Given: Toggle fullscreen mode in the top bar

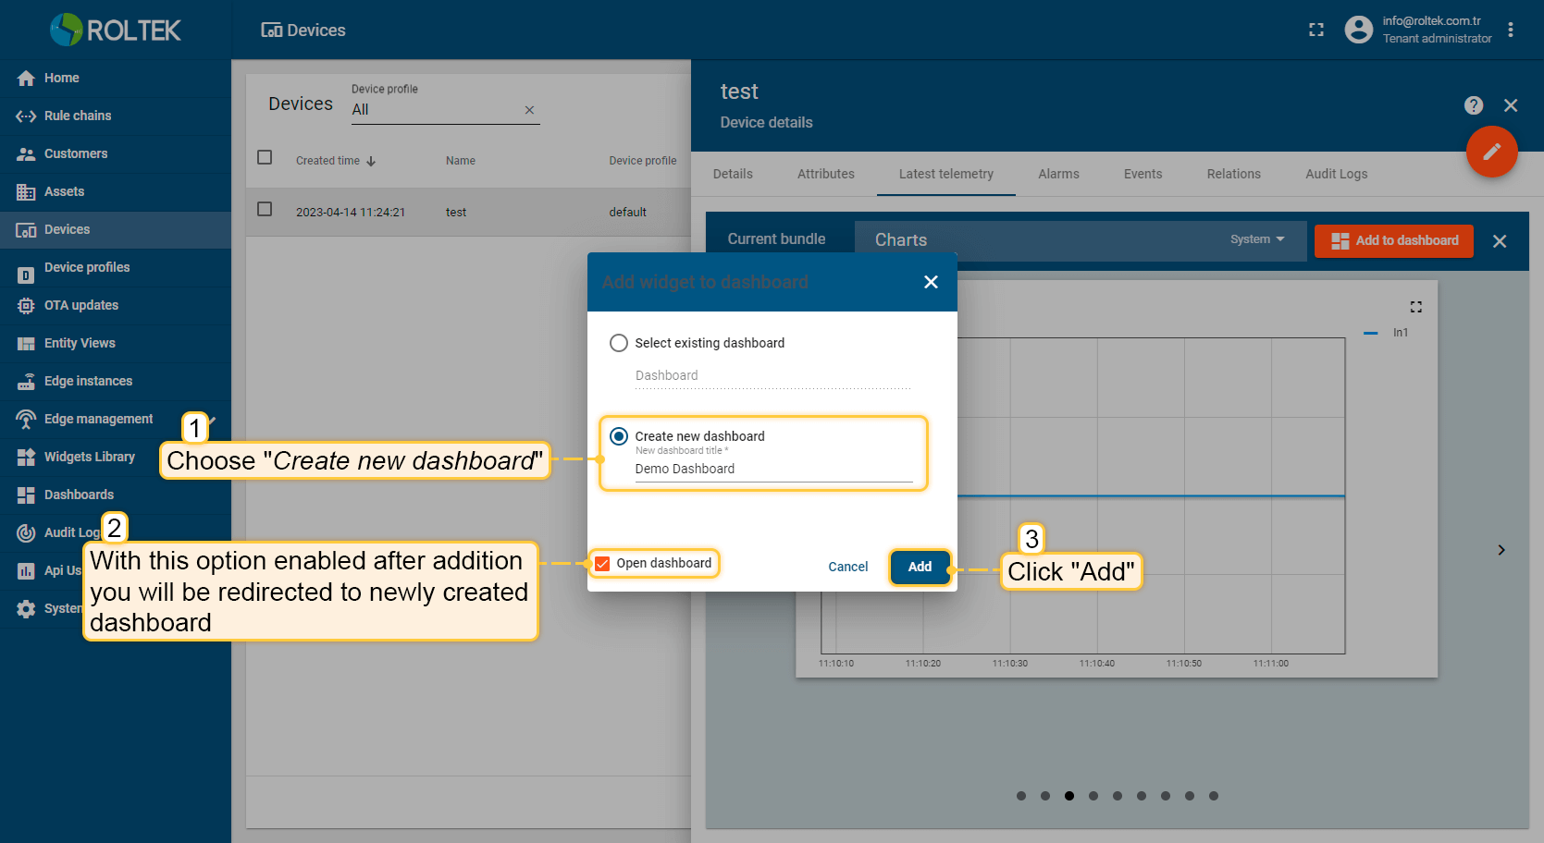Looking at the screenshot, I should 1315,31.
